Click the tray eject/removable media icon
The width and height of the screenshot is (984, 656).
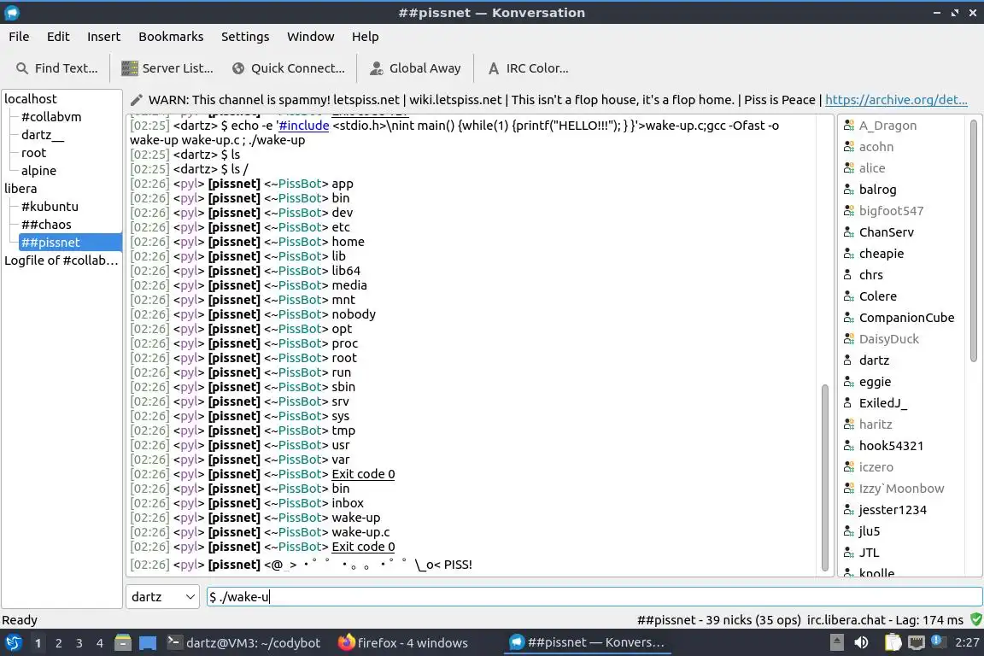[836, 643]
